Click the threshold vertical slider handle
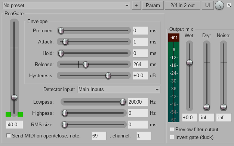The height and width of the screenshot is (146, 234). point(14,97)
